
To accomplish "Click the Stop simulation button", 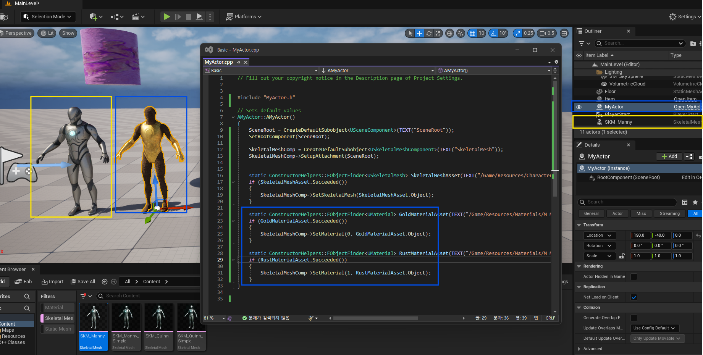I will 189,17.
